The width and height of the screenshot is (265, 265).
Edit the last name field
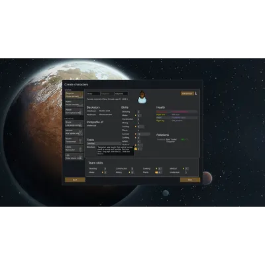point(121,94)
